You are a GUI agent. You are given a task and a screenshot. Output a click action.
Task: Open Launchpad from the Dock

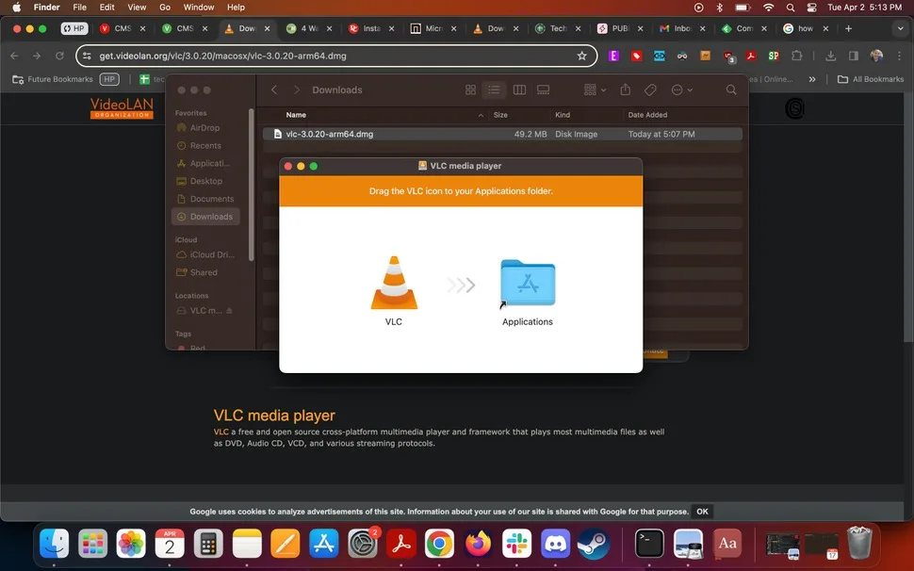[92, 544]
